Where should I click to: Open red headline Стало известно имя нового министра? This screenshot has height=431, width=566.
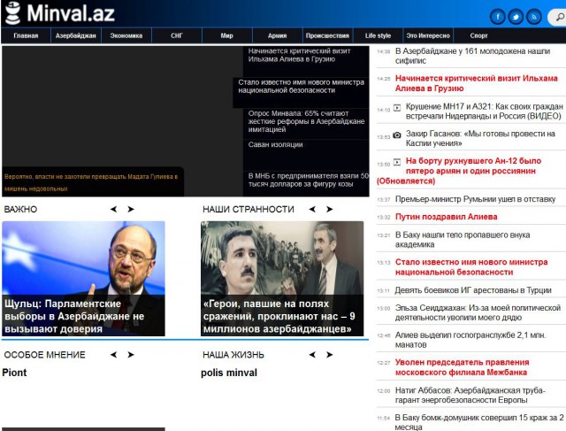[471, 267]
